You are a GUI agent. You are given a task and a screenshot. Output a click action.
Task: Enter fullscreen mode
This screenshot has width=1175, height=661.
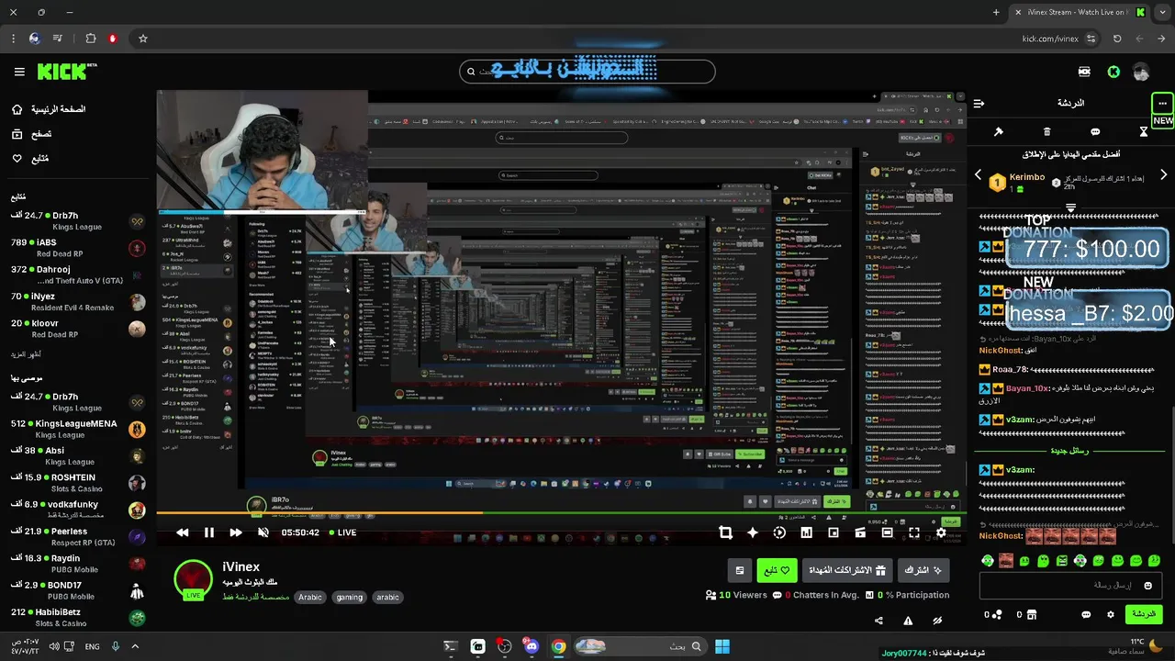click(x=914, y=532)
